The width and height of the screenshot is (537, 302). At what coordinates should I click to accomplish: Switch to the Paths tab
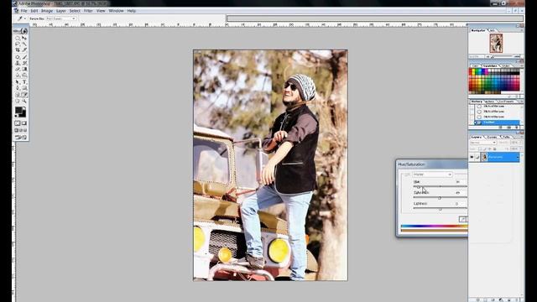506,137
